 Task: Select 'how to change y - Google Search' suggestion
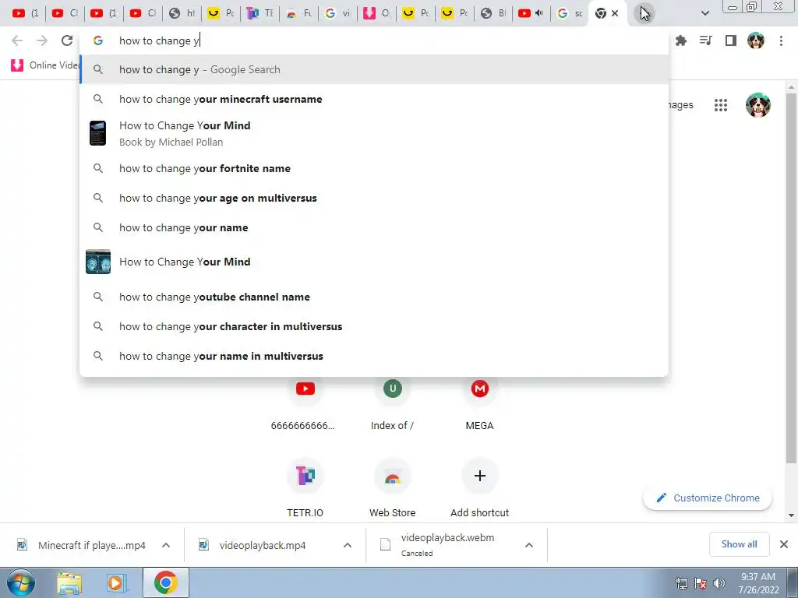[x=374, y=69]
